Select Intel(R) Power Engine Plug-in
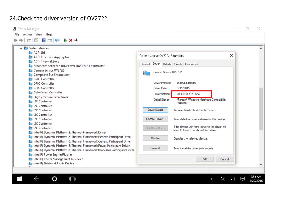Image resolution: width=284 pixels, height=213 pixels. (53, 155)
